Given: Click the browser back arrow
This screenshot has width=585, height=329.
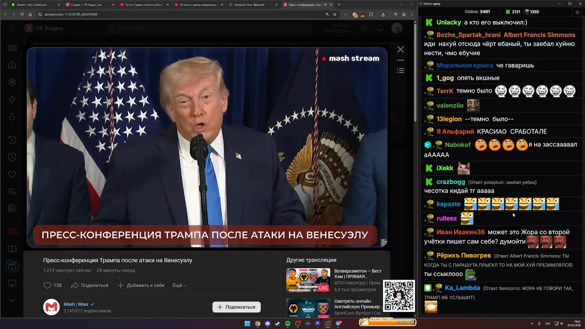Looking at the screenshot, I should click(x=6, y=14).
